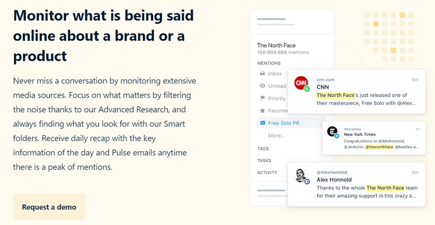Open the ACTIVITY section
Viewport: 435px width, 225px height.
[267, 173]
